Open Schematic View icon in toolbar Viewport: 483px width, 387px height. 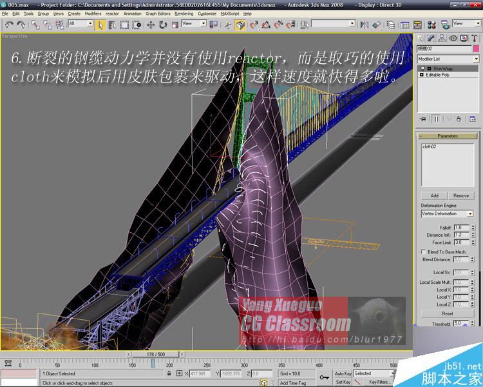pos(417,25)
